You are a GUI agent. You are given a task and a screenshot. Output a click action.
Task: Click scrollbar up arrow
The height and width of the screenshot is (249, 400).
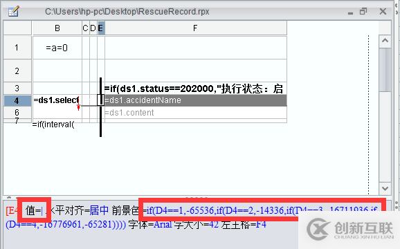point(385,41)
